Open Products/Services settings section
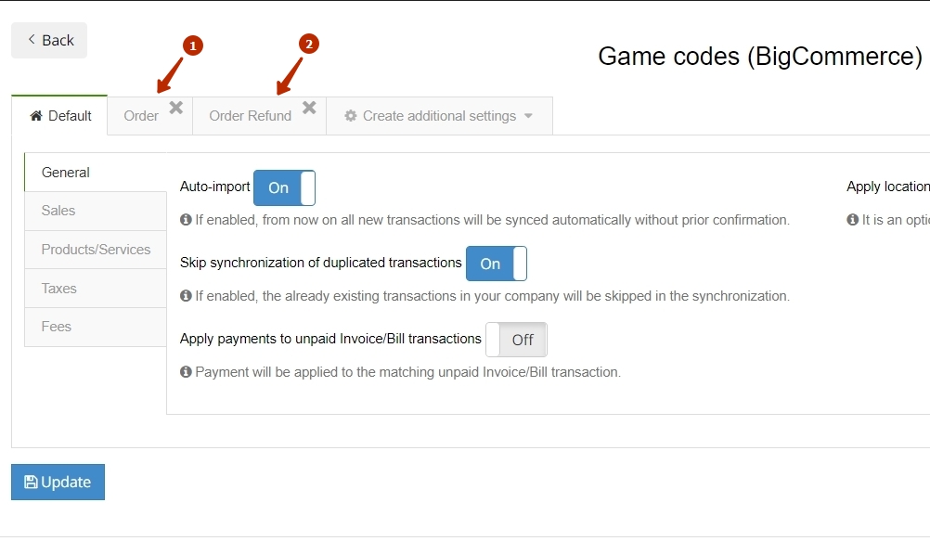Screen dimensions: 930x554 coord(96,250)
